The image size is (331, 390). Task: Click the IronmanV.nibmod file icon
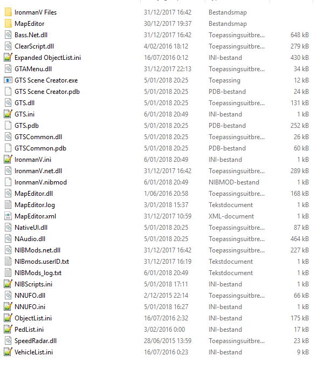click(8, 182)
